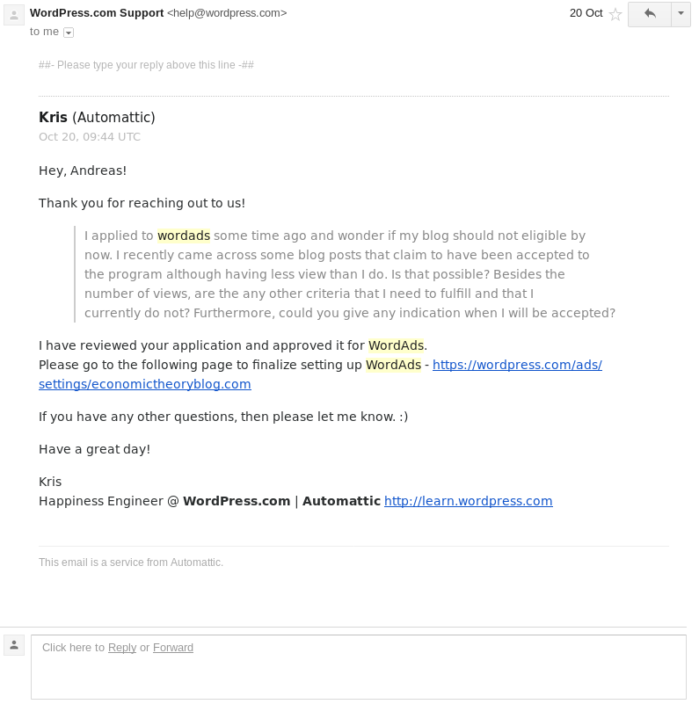Click the Forward link in the reply box
Screen dimensions: 699x704
point(173,648)
